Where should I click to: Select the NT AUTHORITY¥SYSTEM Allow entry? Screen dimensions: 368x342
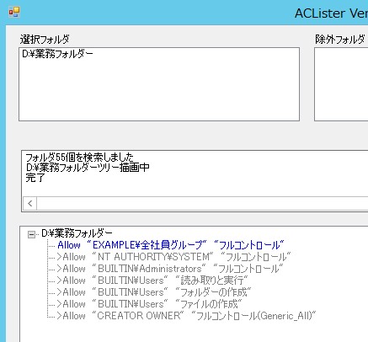pos(173,257)
